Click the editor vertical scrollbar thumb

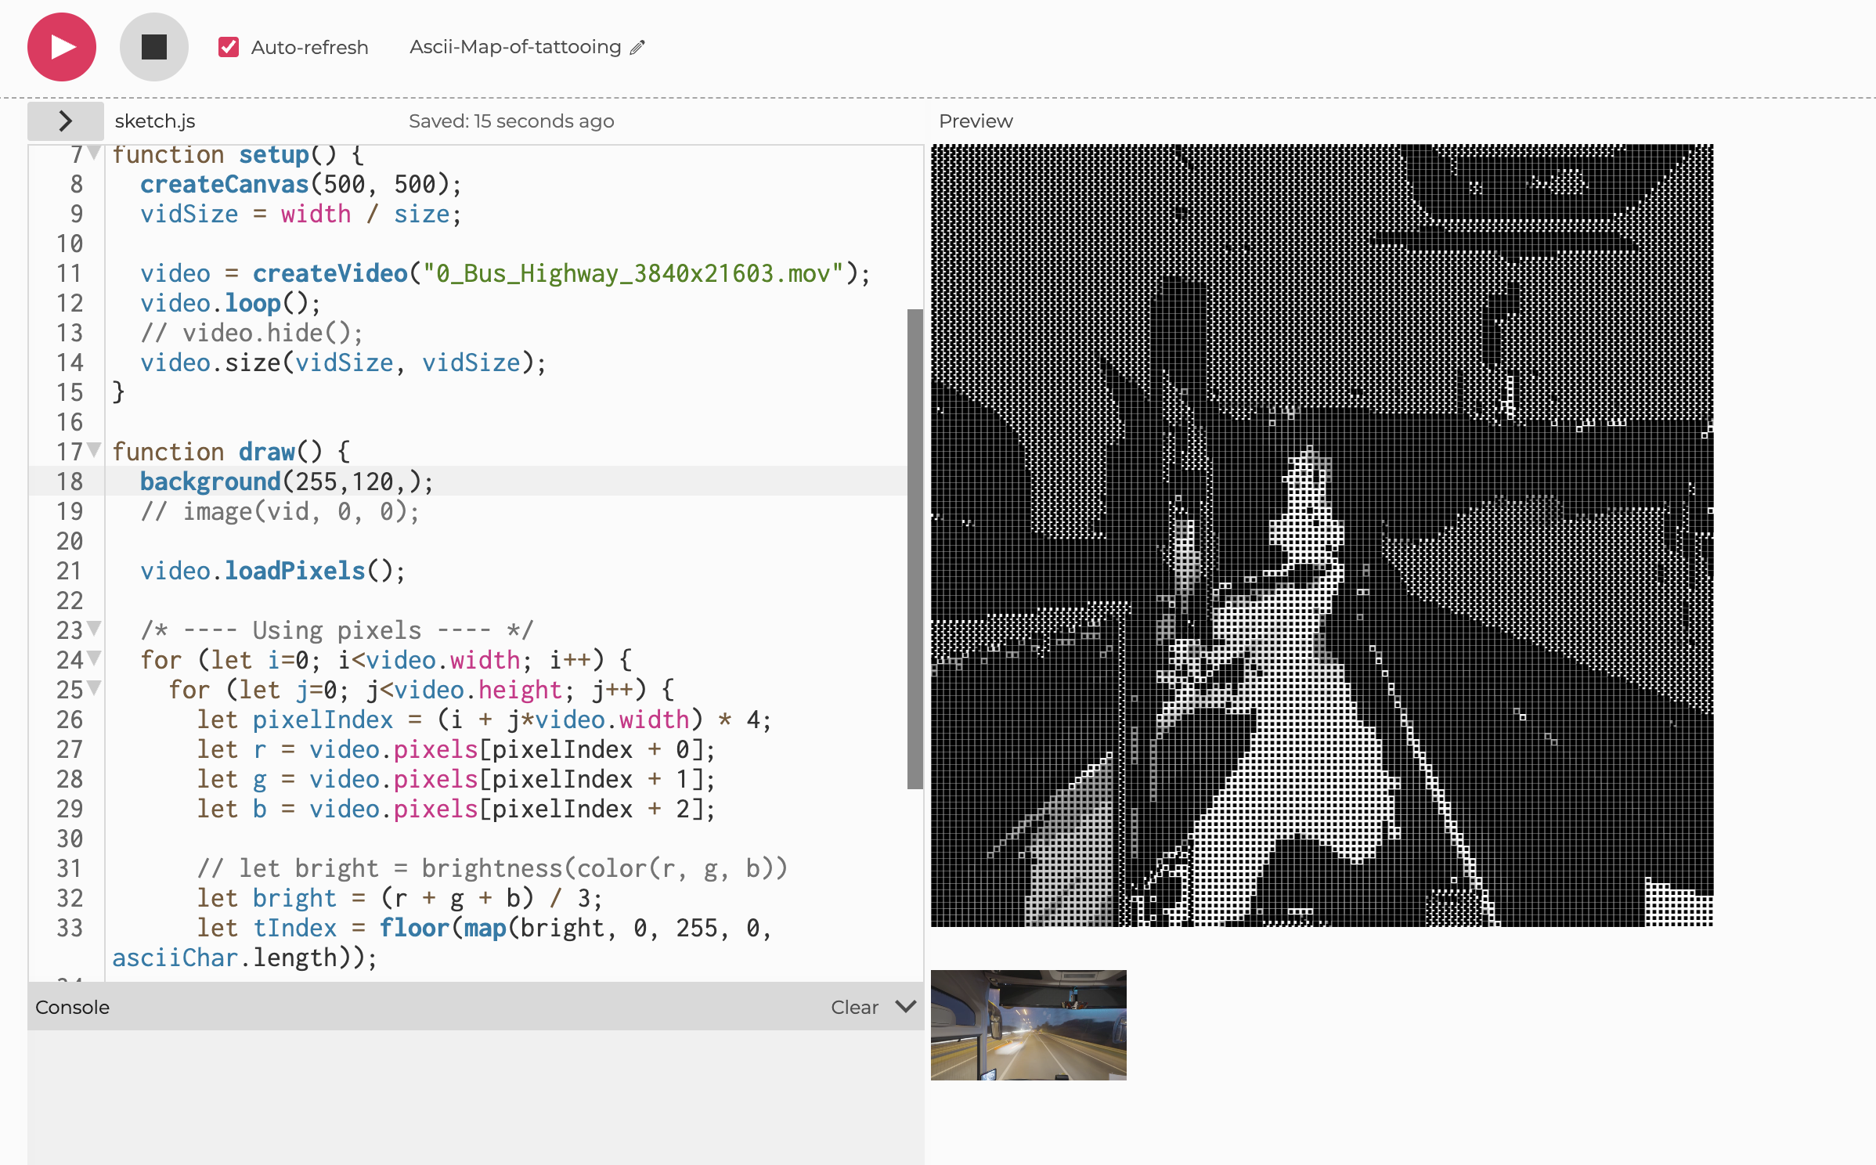pos(915,548)
